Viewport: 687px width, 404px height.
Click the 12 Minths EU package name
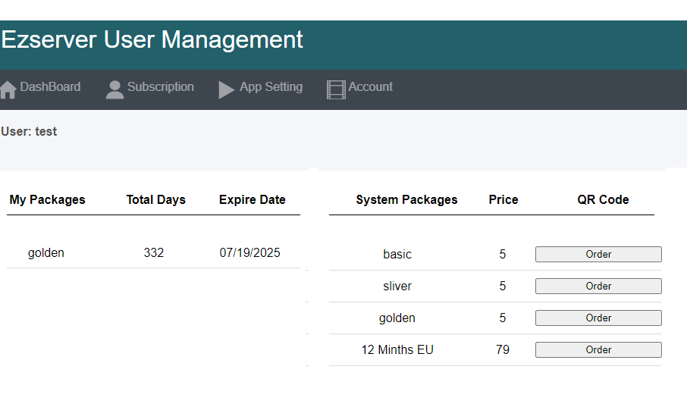[397, 349]
